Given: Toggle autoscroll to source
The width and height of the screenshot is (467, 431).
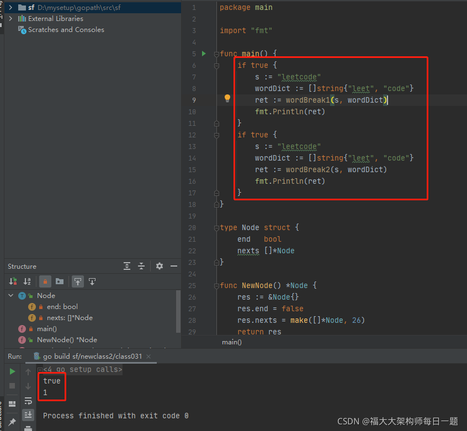Looking at the screenshot, I should point(78,281).
